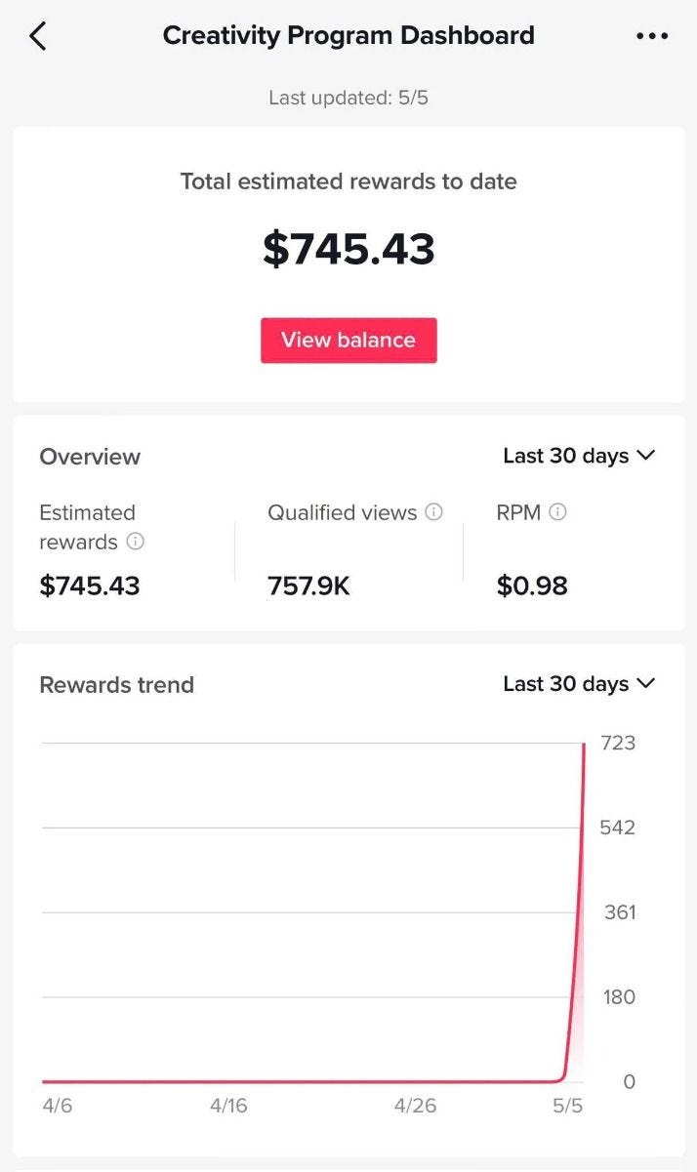
Task: Show the RPM info tooltip icon
Action: coord(557,512)
